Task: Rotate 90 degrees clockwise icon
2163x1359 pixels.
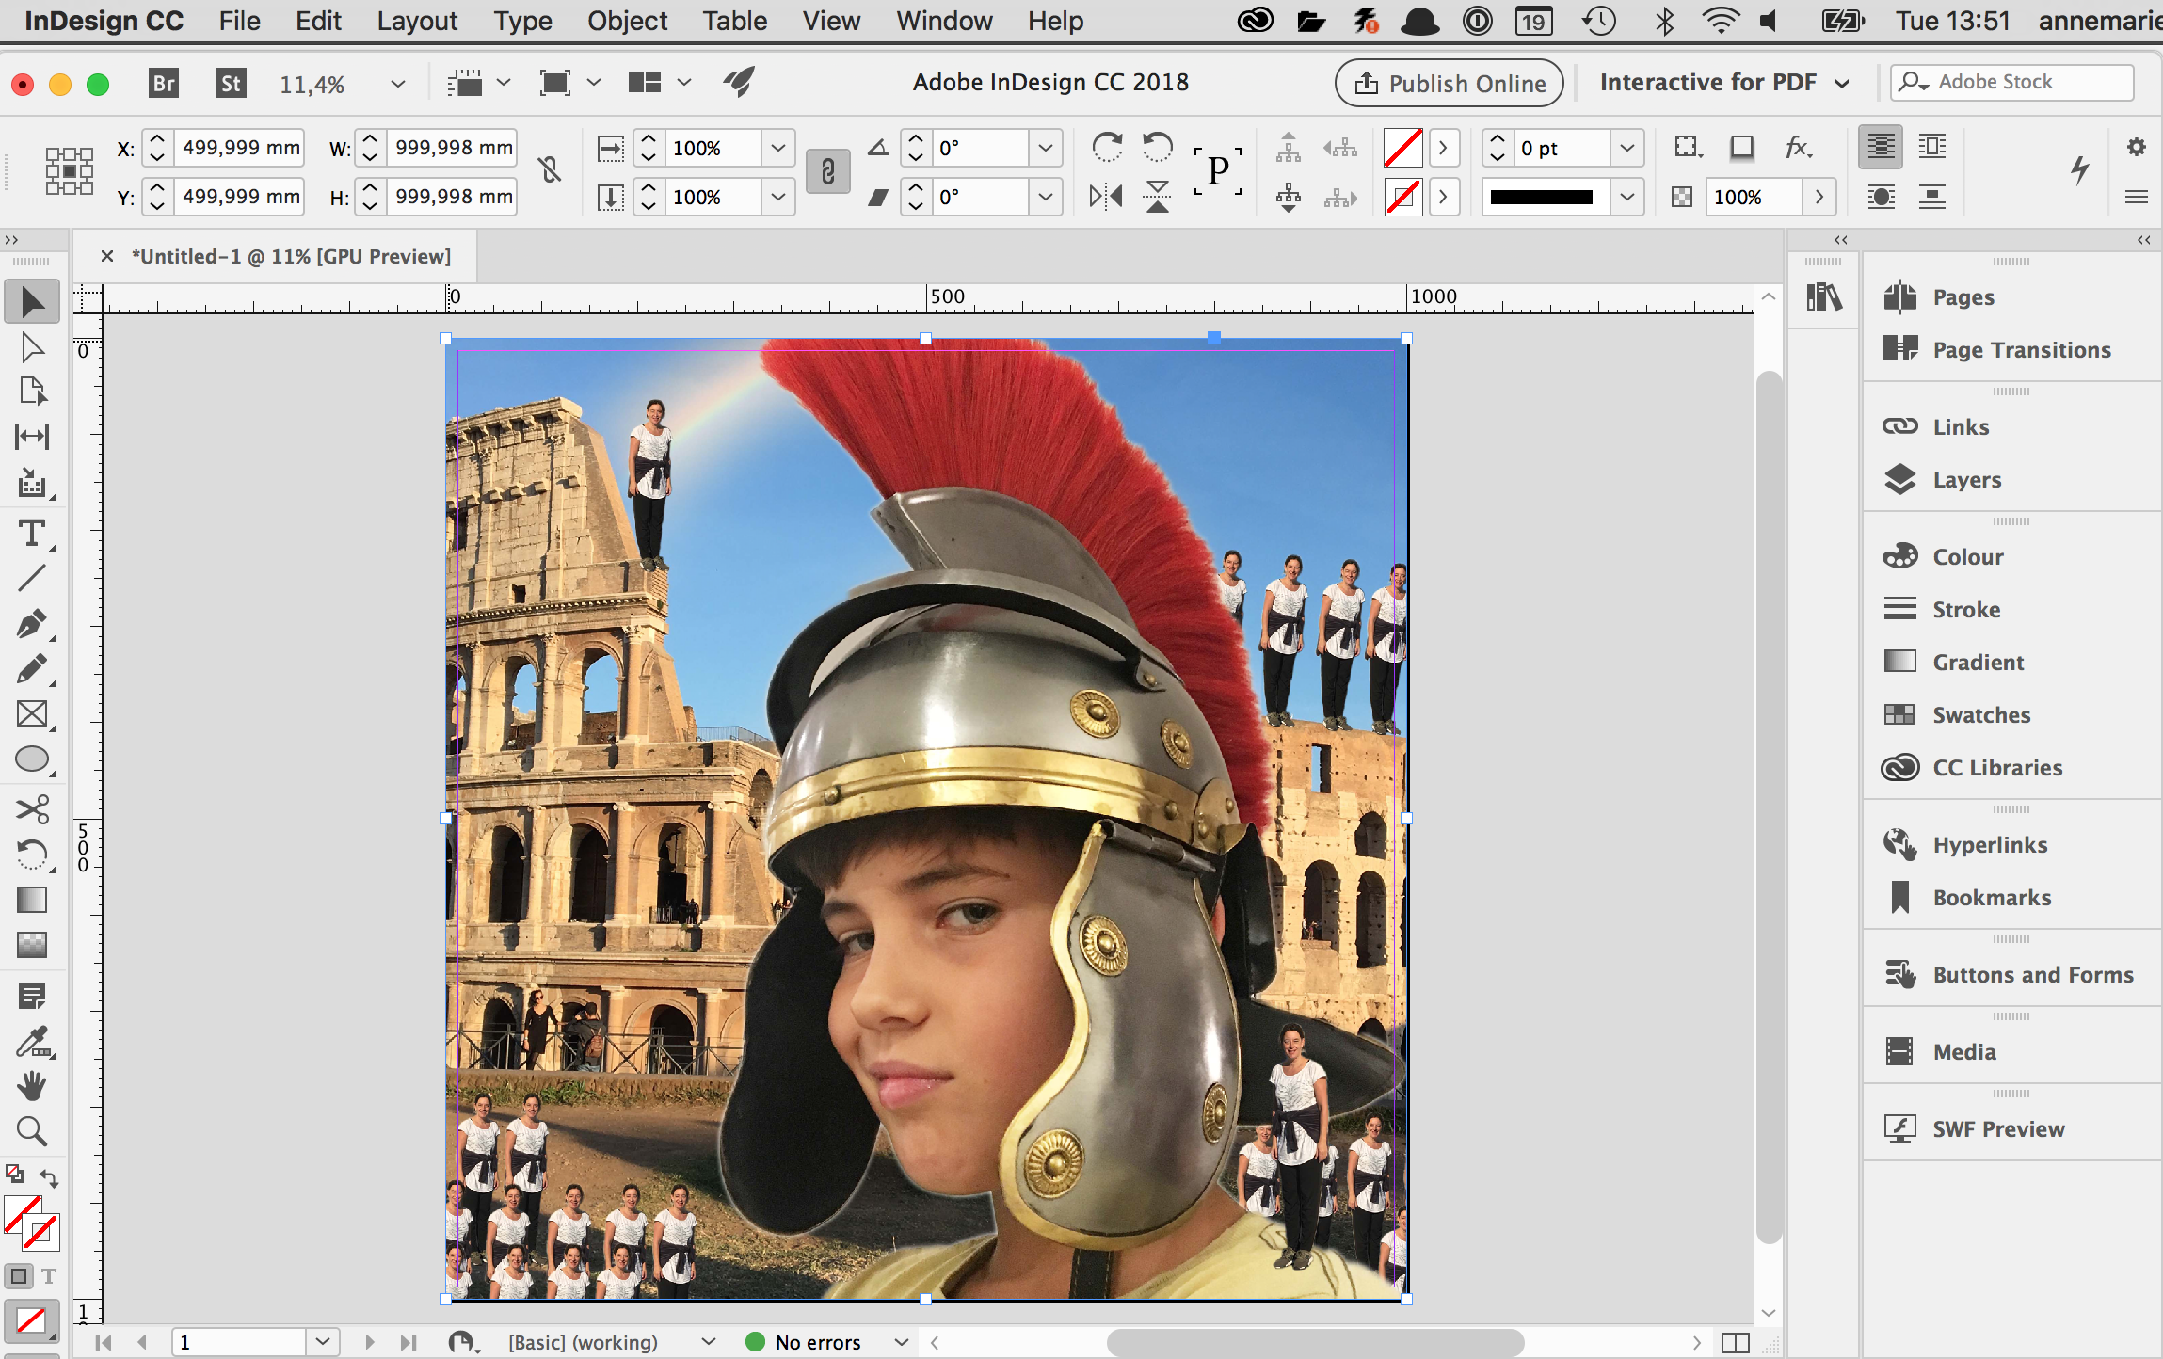Action: pos(1107,147)
